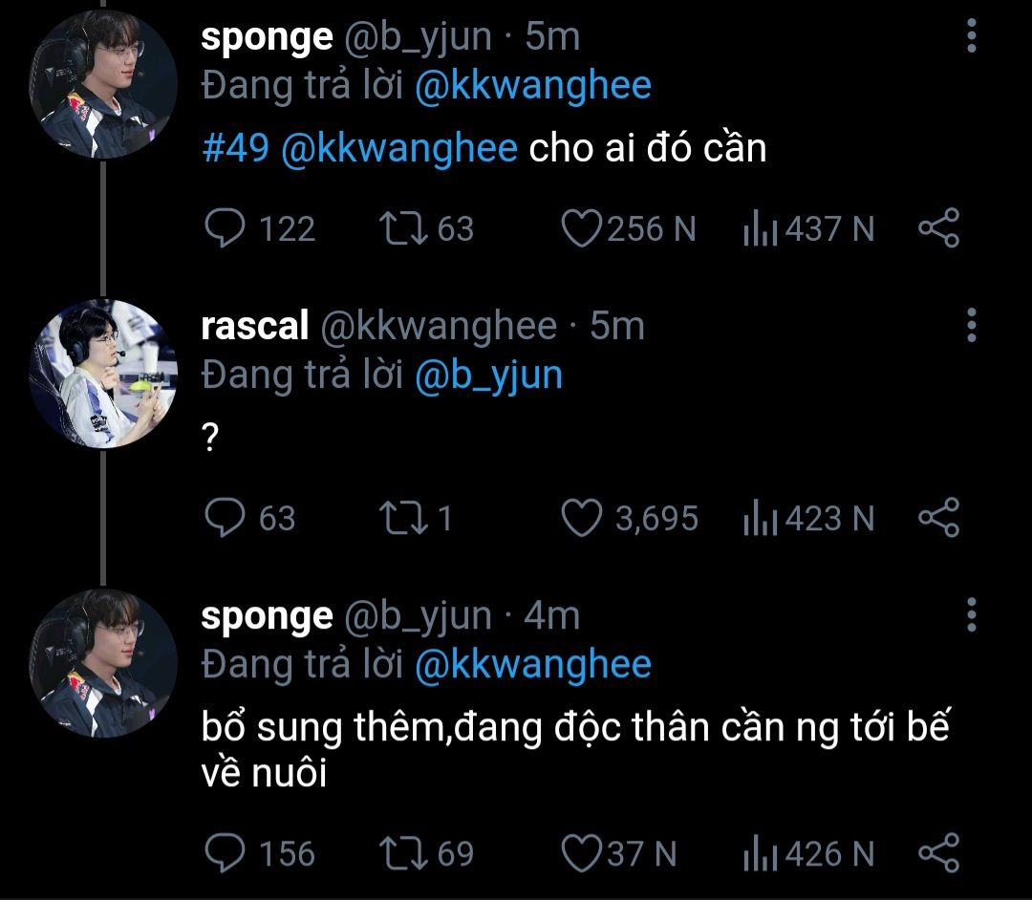This screenshot has height=900, width=1032.
Task: Like the tweet with 256 N likes
Action: (x=581, y=228)
